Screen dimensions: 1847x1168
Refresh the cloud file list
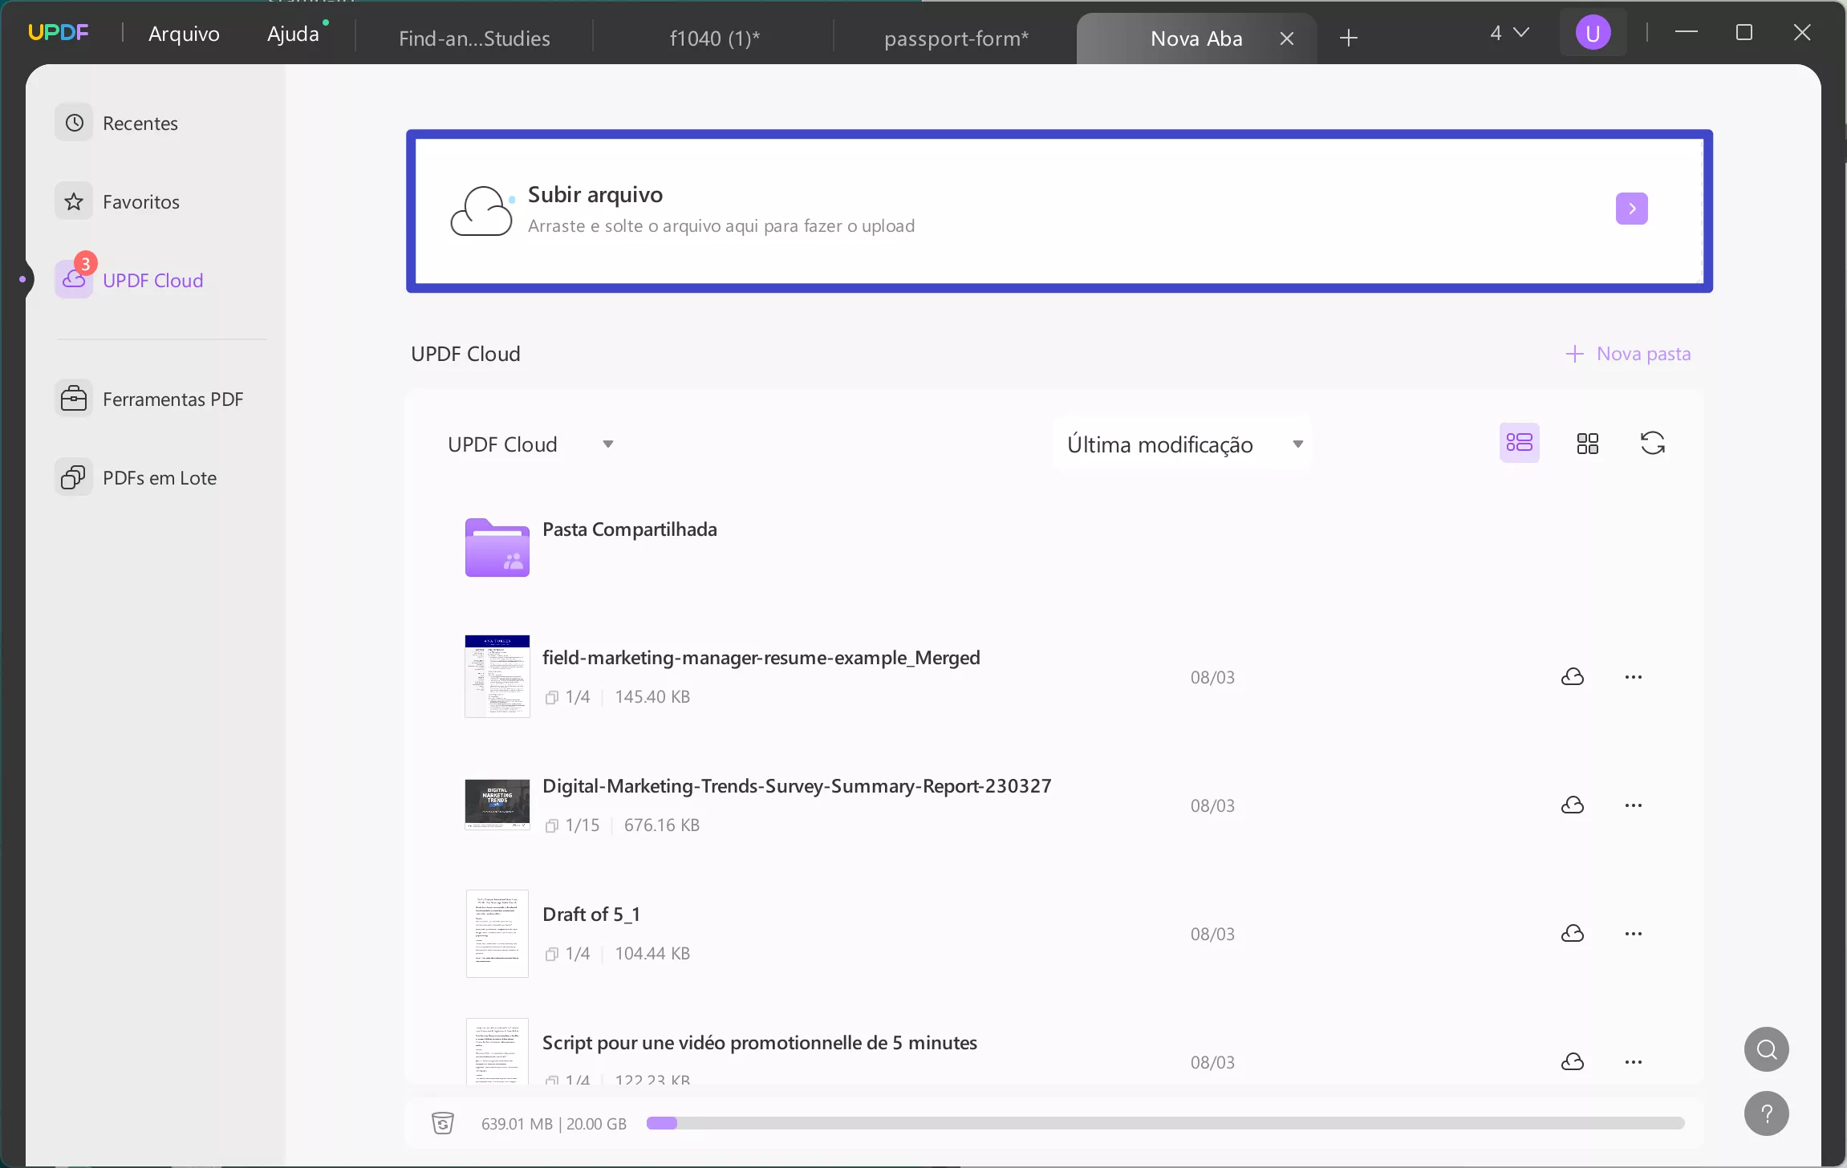point(1652,444)
